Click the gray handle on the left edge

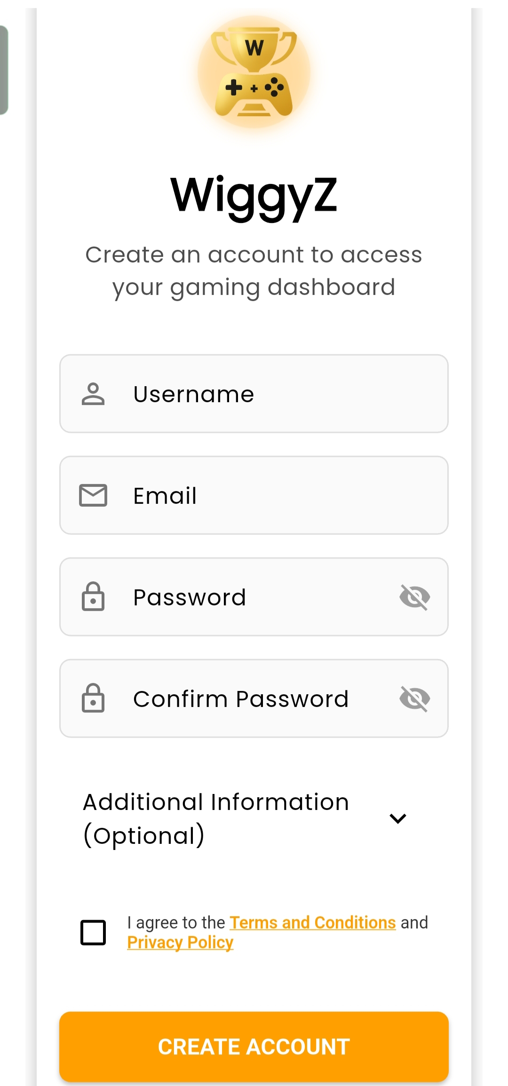coord(4,70)
